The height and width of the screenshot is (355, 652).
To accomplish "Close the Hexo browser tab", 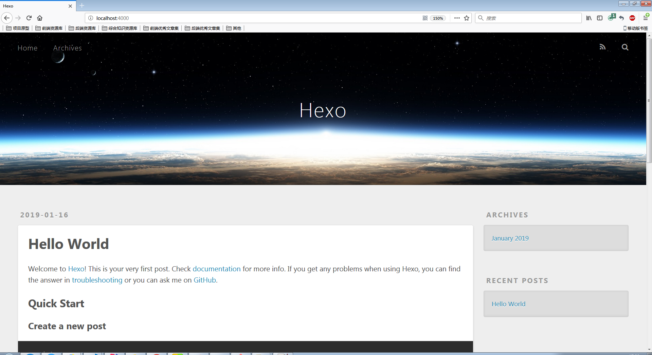I will point(70,6).
